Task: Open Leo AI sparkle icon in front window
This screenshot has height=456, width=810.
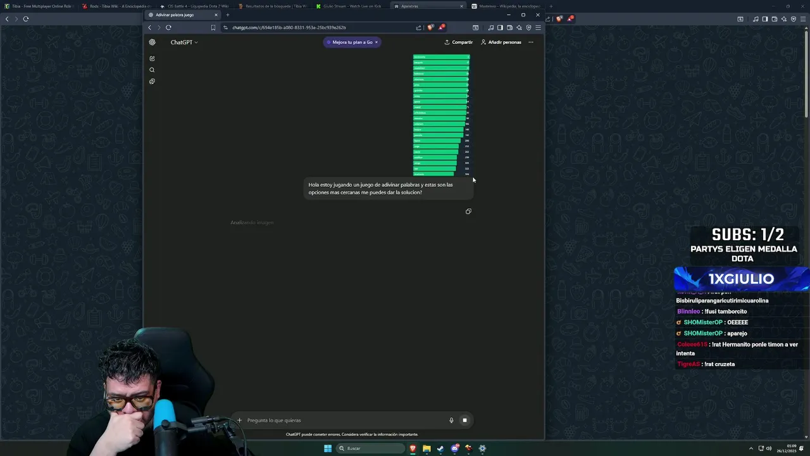Action: [519, 27]
